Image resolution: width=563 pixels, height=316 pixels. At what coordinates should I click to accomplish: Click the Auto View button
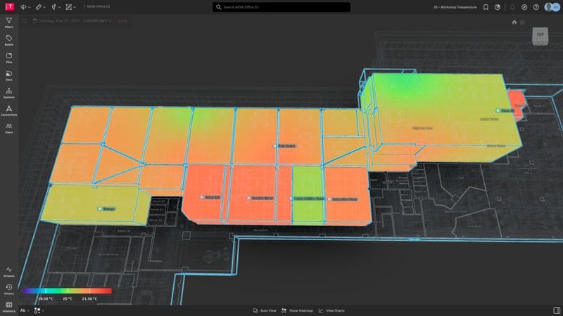tap(265, 310)
